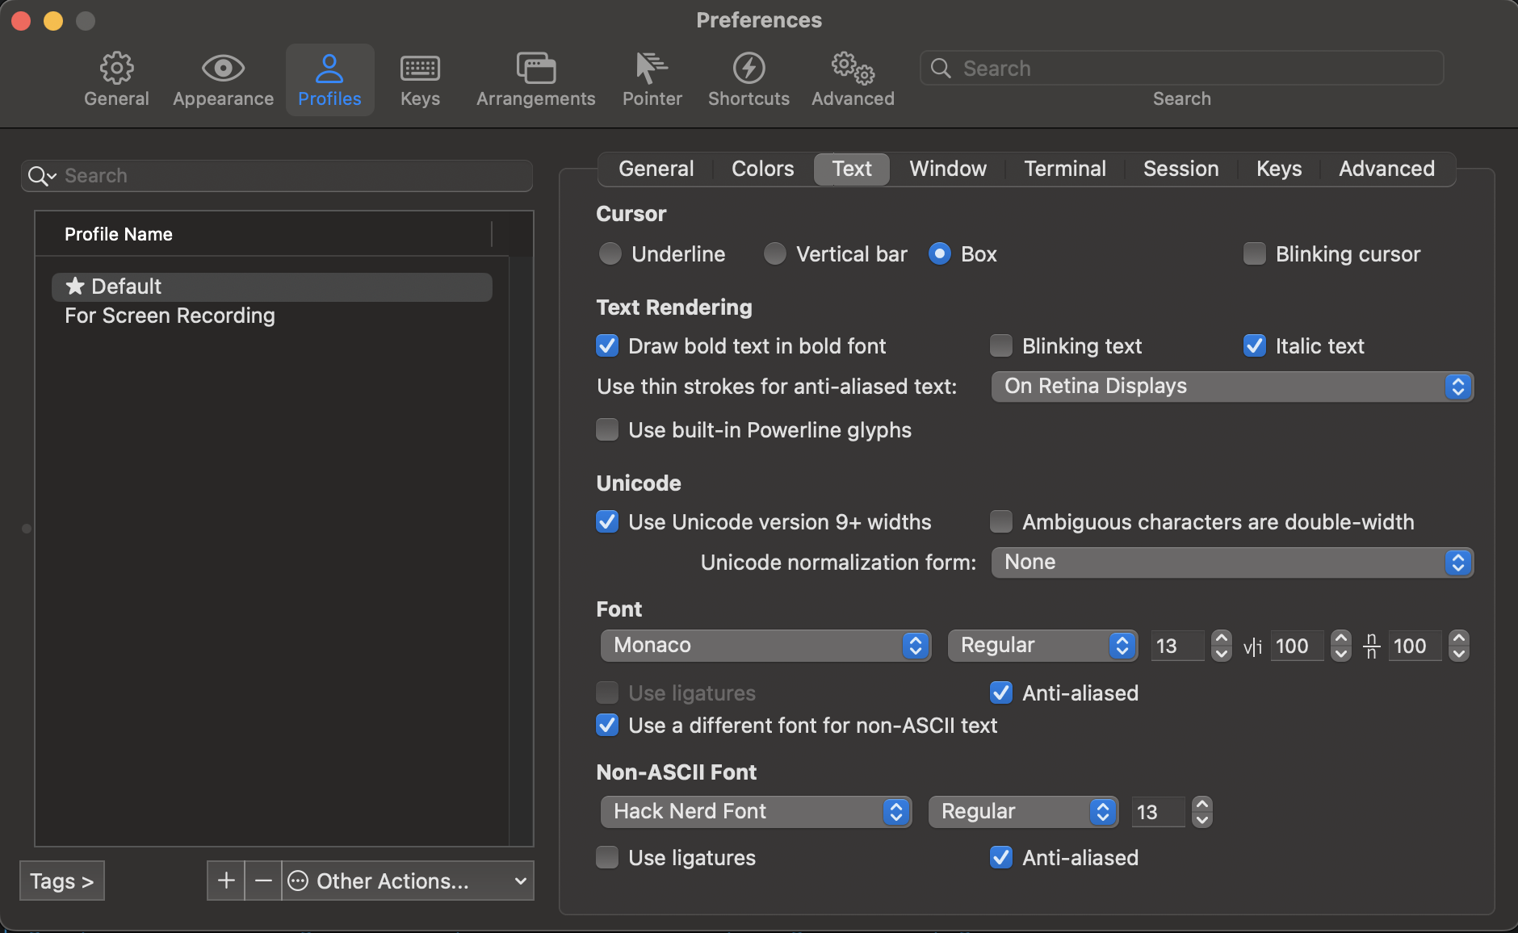Open the Hack Nerd Font family dropdown
The image size is (1518, 933).
[756, 811]
